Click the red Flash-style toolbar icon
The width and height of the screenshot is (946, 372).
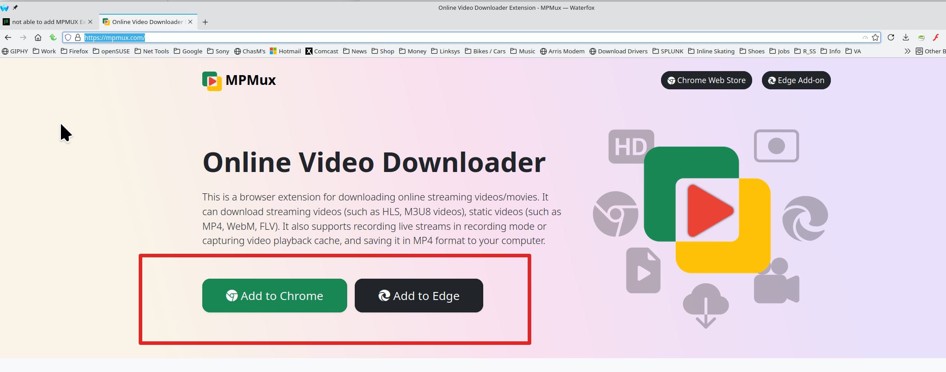pyautogui.click(x=936, y=37)
